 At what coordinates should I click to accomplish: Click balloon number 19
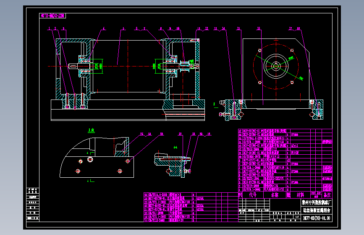pyautogui.click(x=209, y=134)
